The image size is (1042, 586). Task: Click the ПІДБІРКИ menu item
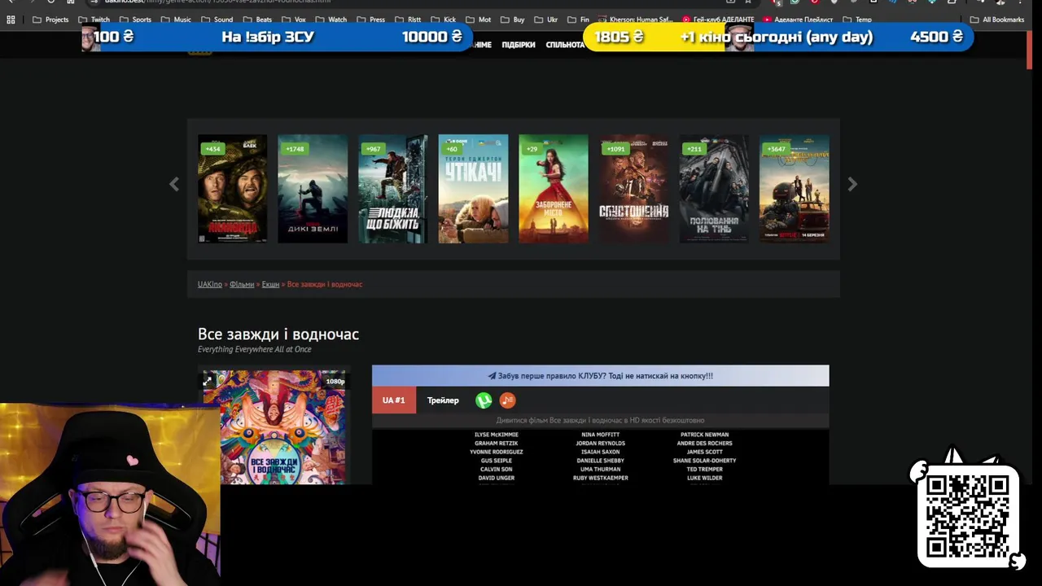(x=519, y=45)
